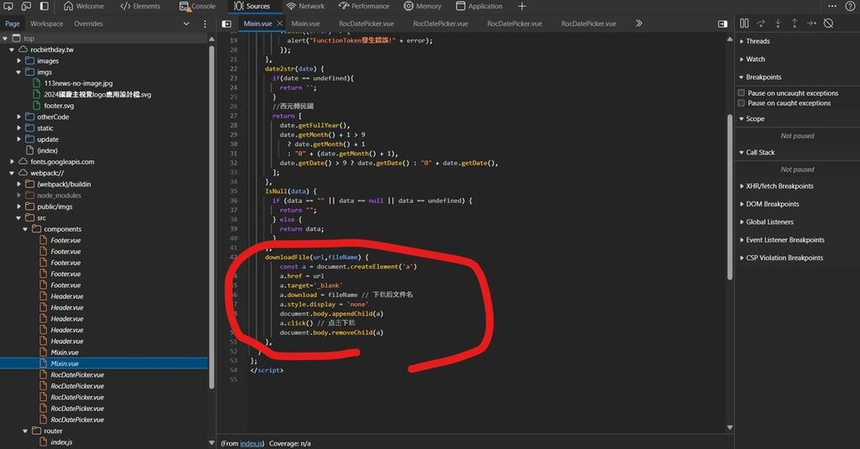The width and height of the screenshot is (860, 449).
Task: Enable Pause on uncaught exceptions
Action: click(x=742, y=92)
